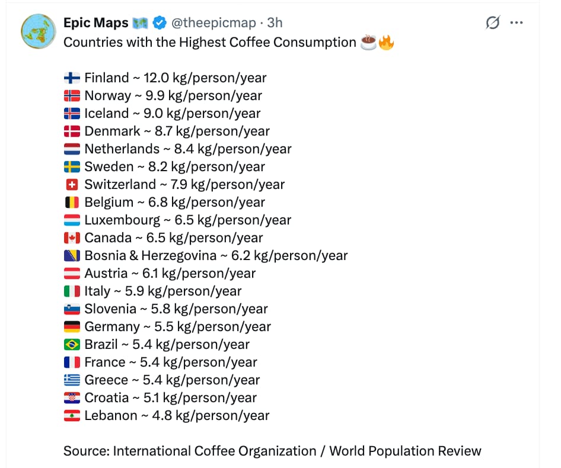Click the coffee cup emoji in title

coord(368,42)
